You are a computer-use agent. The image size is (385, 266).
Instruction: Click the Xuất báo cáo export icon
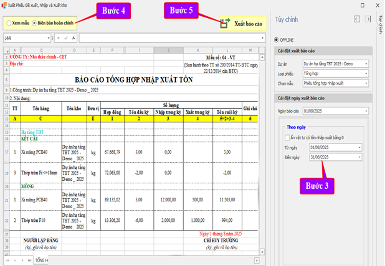coord(225,23)
